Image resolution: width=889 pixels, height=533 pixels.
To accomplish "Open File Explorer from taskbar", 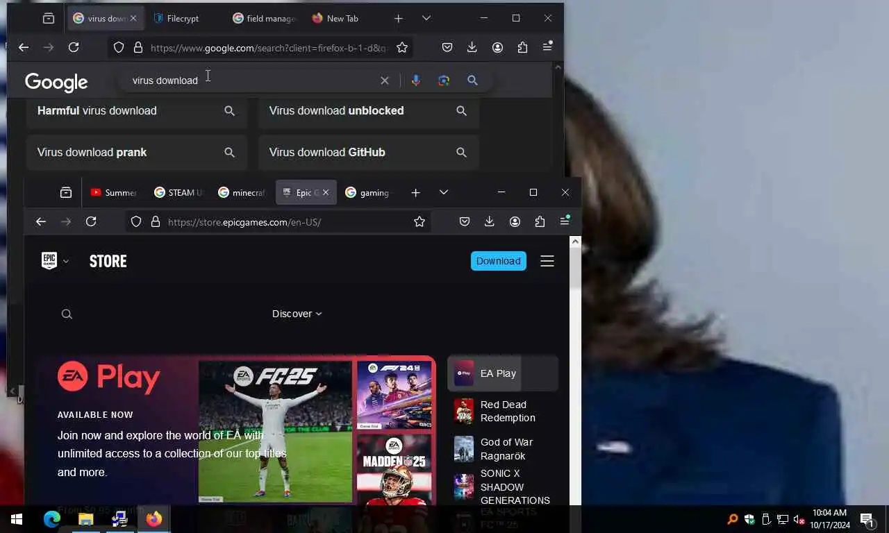I will [x=85, y=519].
